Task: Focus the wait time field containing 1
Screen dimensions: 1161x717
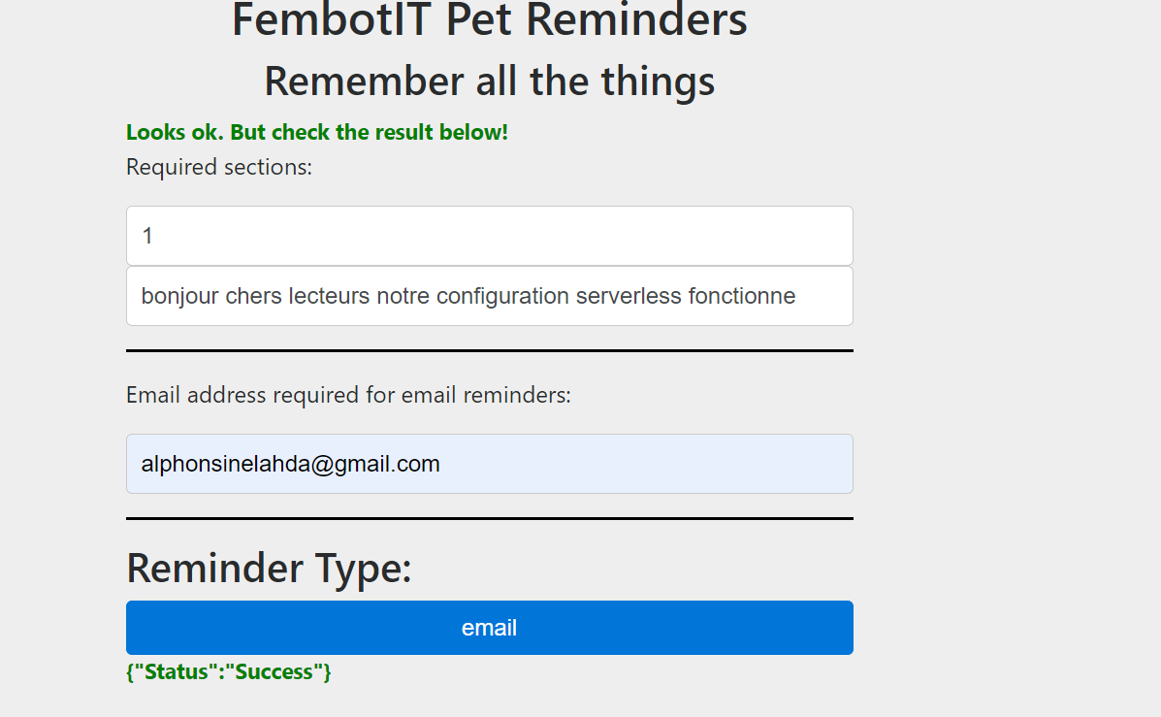Action: (x=489, y=236)
